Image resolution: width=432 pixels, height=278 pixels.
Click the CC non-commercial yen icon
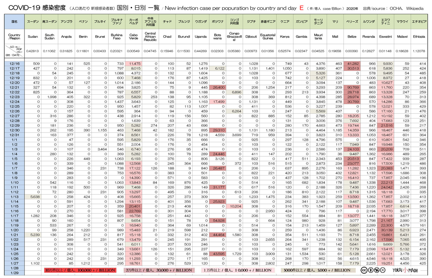click(376, 270)
